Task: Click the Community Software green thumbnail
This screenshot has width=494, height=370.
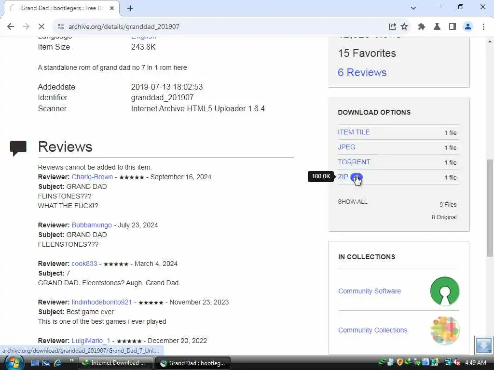Action: [x=445, y=291]
